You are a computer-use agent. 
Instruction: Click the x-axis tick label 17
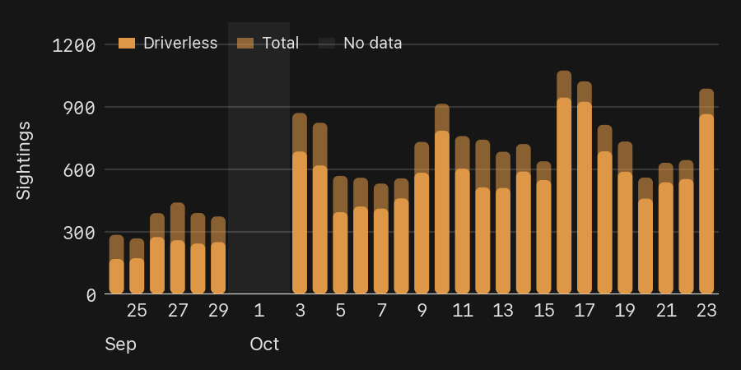pos(584,311)
